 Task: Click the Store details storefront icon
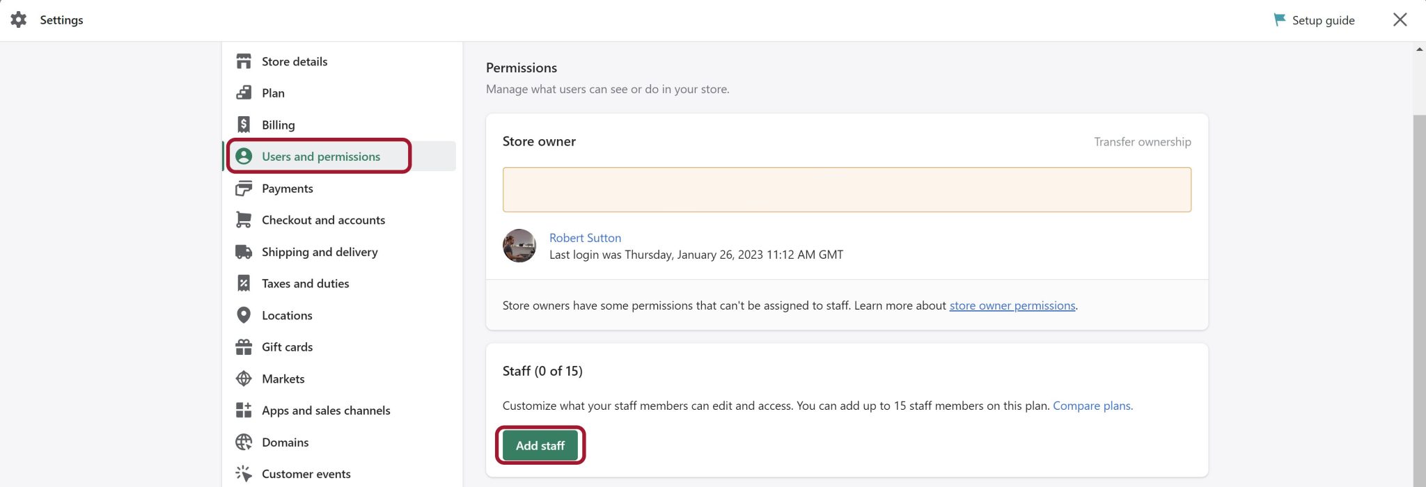click(x=244, y=61)
